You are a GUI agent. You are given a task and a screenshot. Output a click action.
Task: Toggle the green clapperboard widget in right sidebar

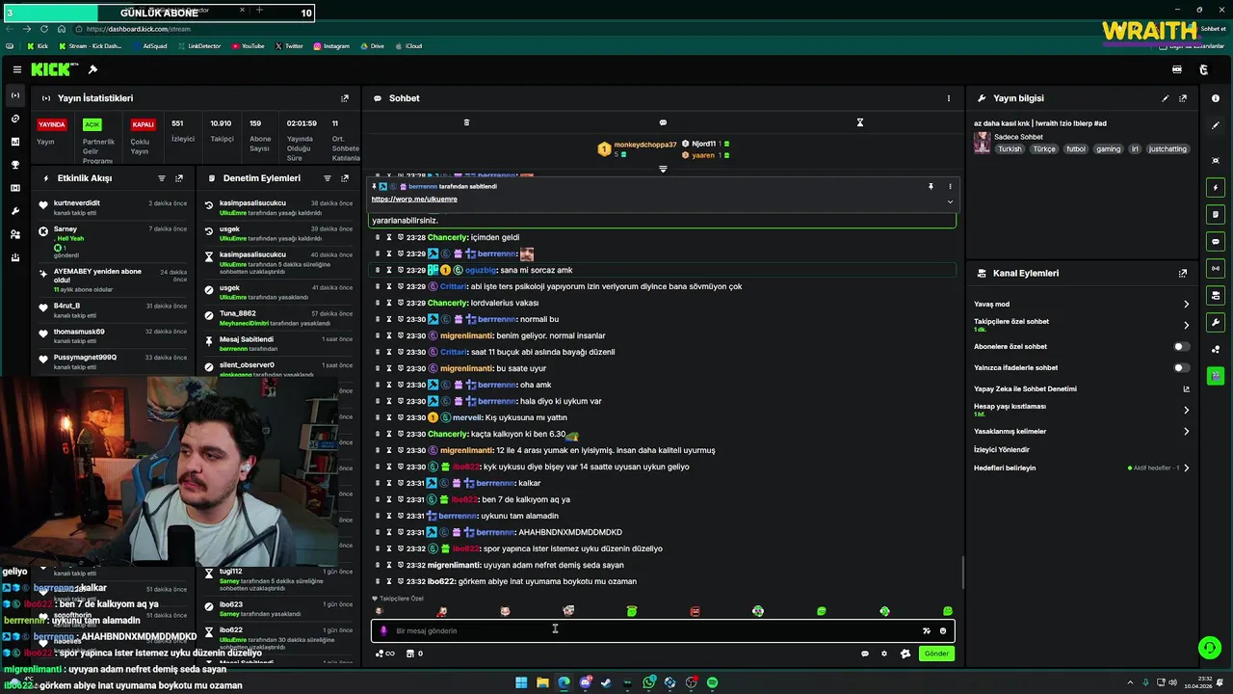[x=1216, y=375]
